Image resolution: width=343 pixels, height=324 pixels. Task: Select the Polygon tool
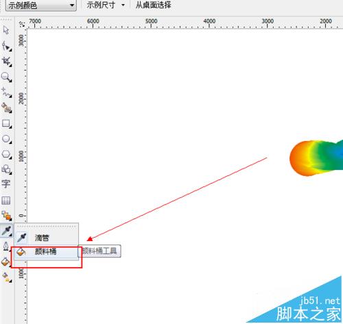pos(6,154)
